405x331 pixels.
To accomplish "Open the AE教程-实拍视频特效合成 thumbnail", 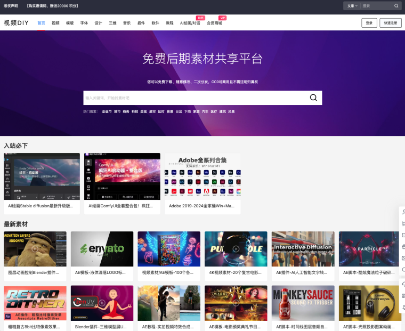I will coord(169,303).
